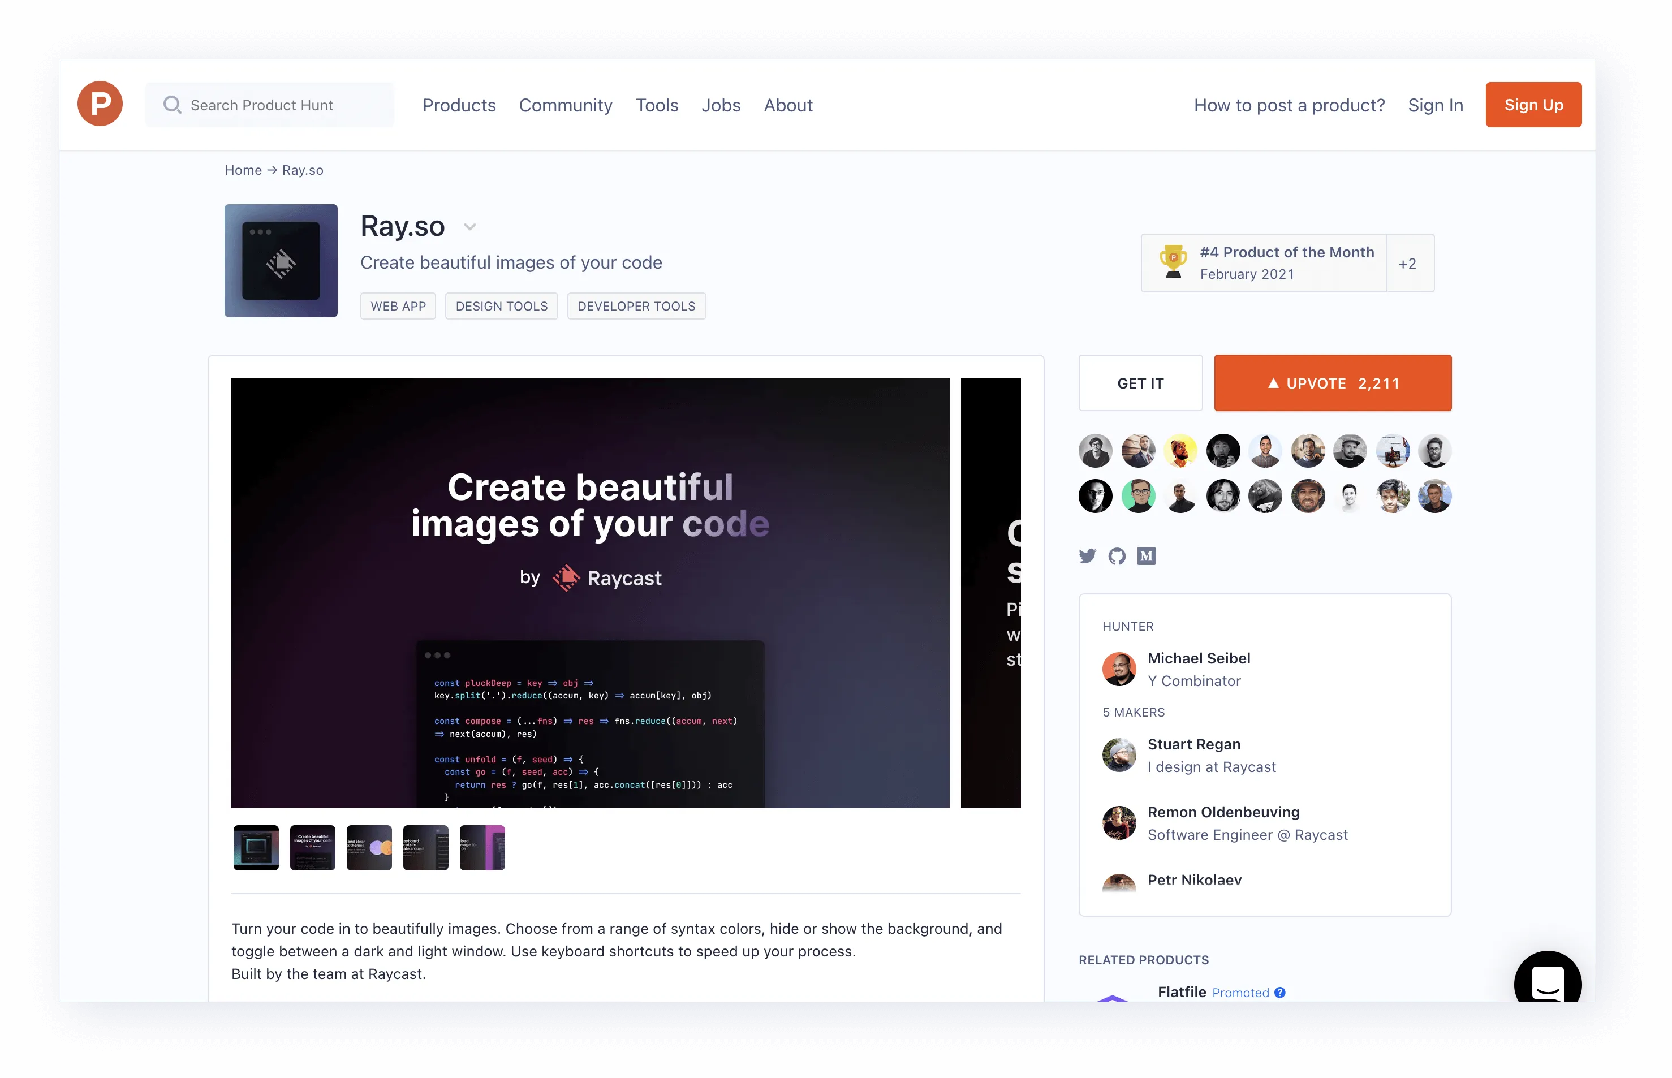Screen dimensions: 1672x1078
Task: Open the #4 Product of the Month badge
Action: point(1264,262)
